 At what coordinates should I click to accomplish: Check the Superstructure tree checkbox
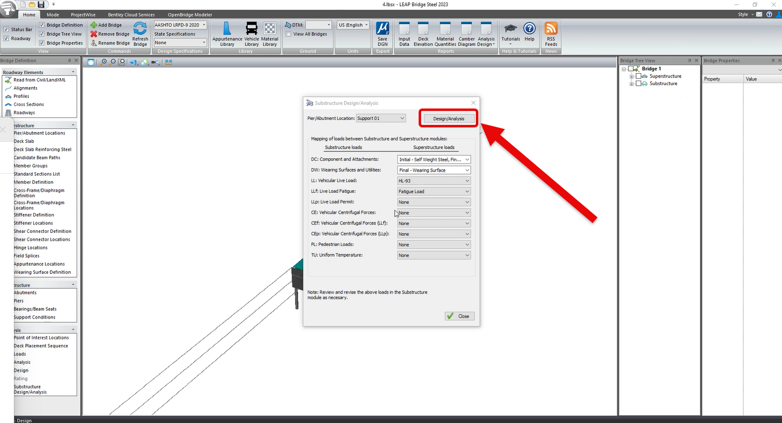point(639,76)
